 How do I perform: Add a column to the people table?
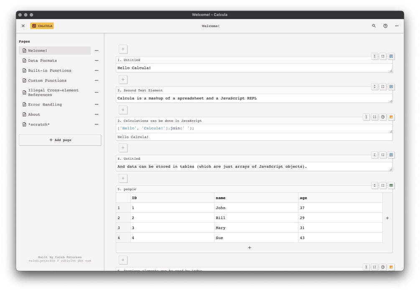click(x=387, y=218)
